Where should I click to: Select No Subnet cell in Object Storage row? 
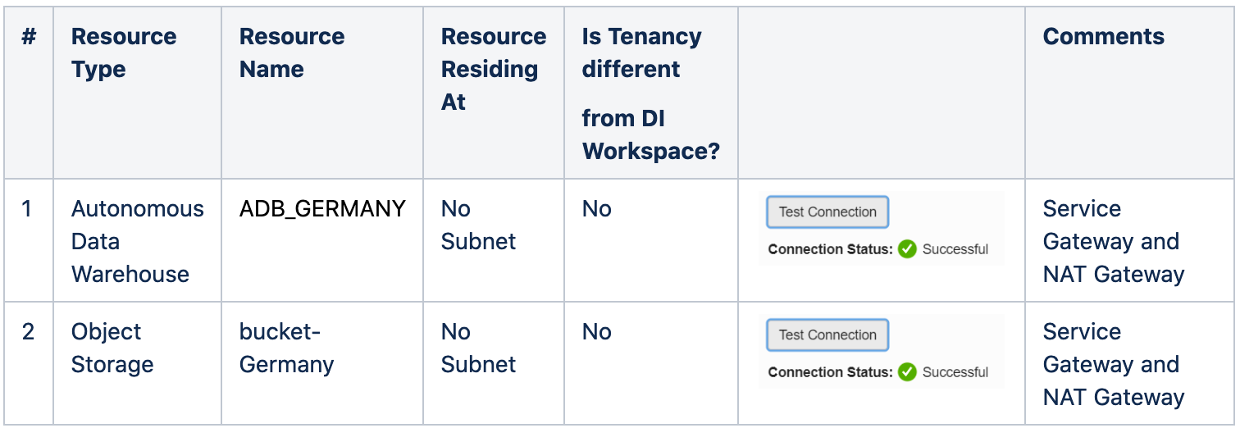(479, 348)
